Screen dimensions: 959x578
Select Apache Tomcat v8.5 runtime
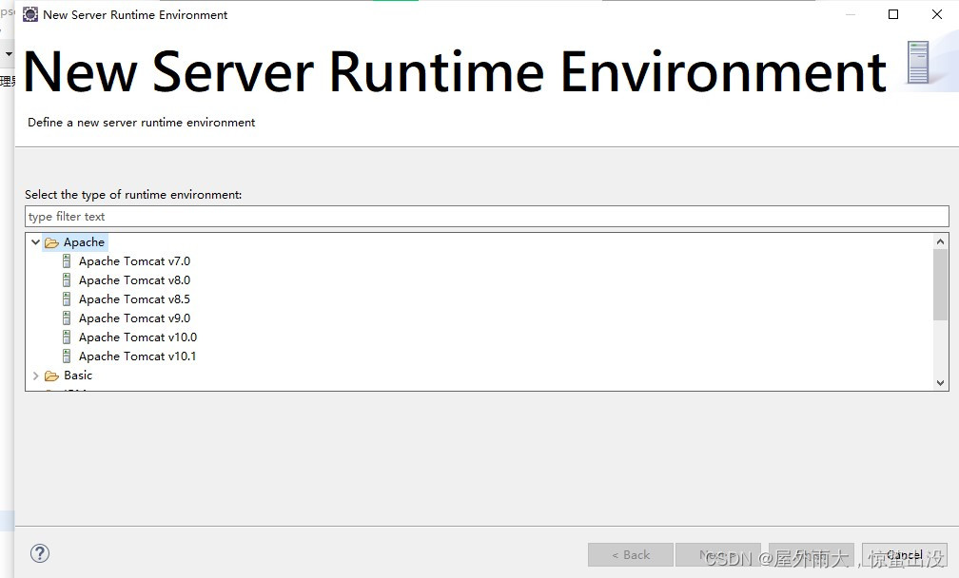pos(134,299)
